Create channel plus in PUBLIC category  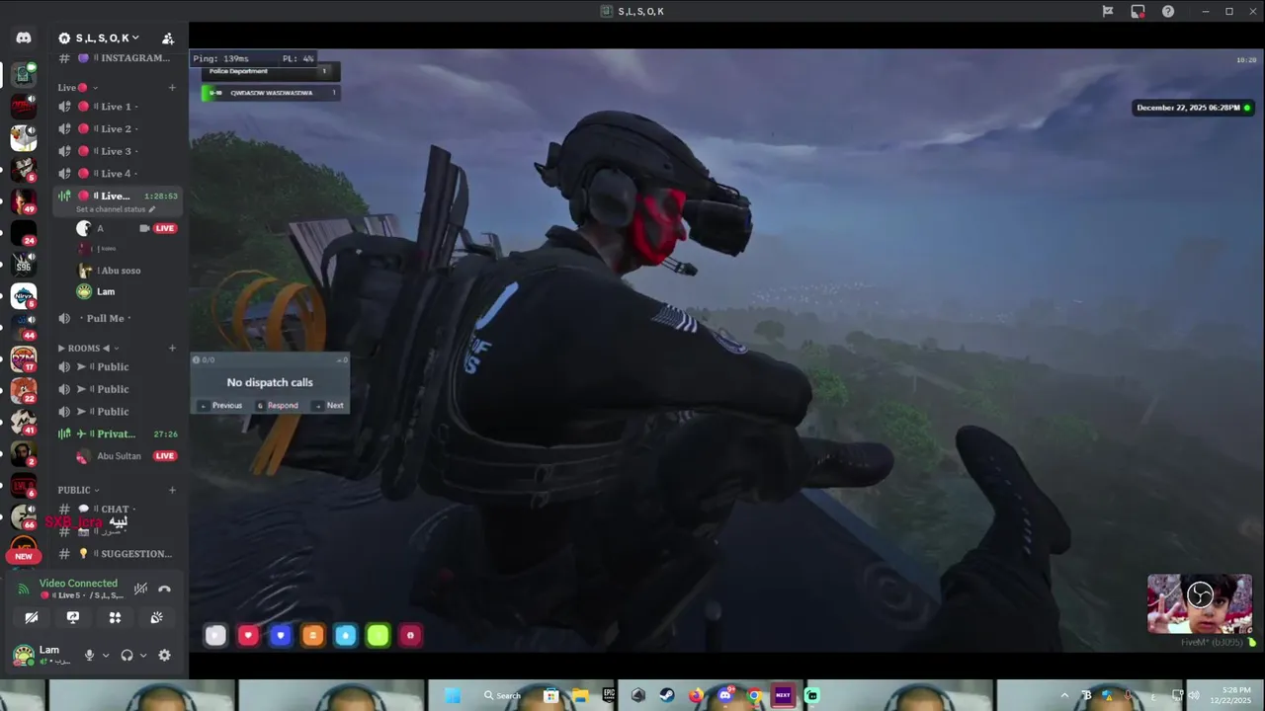(x=172, y=490)
